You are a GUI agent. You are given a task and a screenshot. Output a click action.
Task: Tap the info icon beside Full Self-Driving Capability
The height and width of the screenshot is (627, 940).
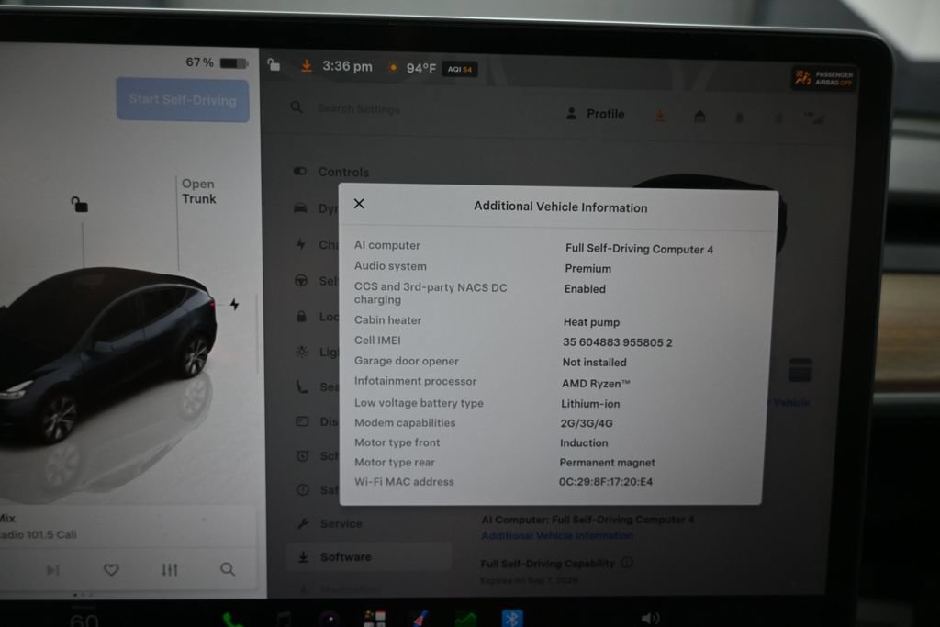tap(627, 562)
